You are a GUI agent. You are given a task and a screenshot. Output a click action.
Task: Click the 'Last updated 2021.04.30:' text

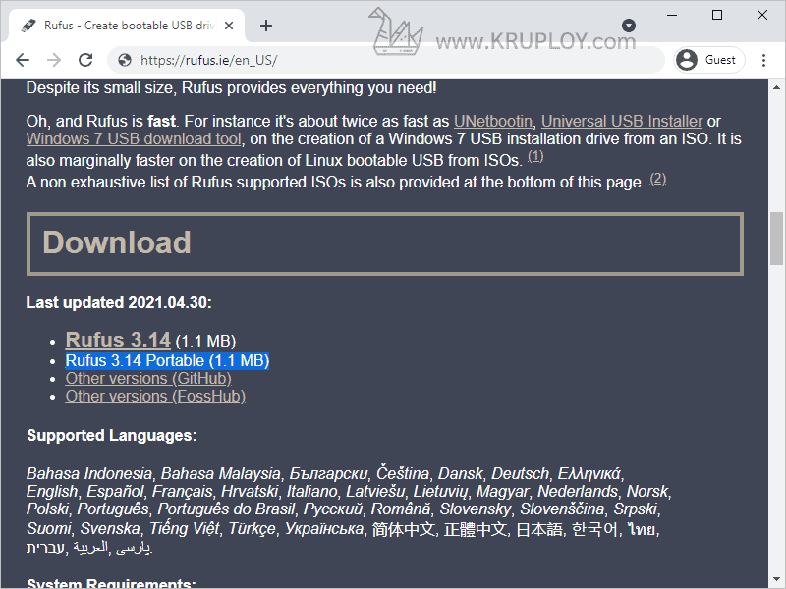pos(119,302)
